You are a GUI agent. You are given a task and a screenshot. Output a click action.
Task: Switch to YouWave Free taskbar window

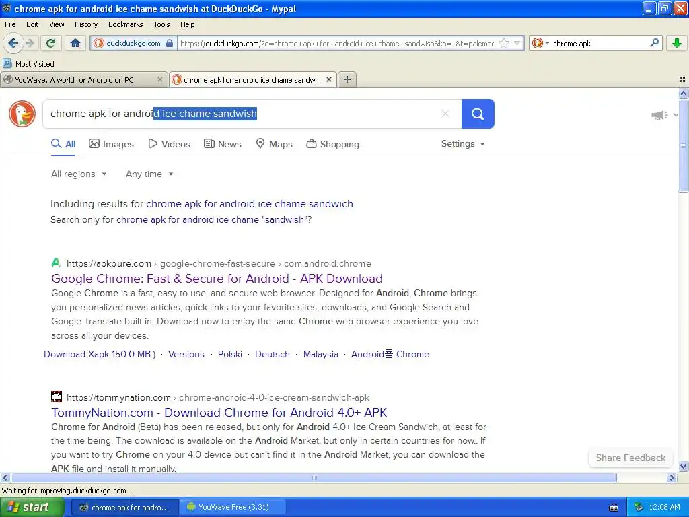pyautogui.click(x=233, y=507)
